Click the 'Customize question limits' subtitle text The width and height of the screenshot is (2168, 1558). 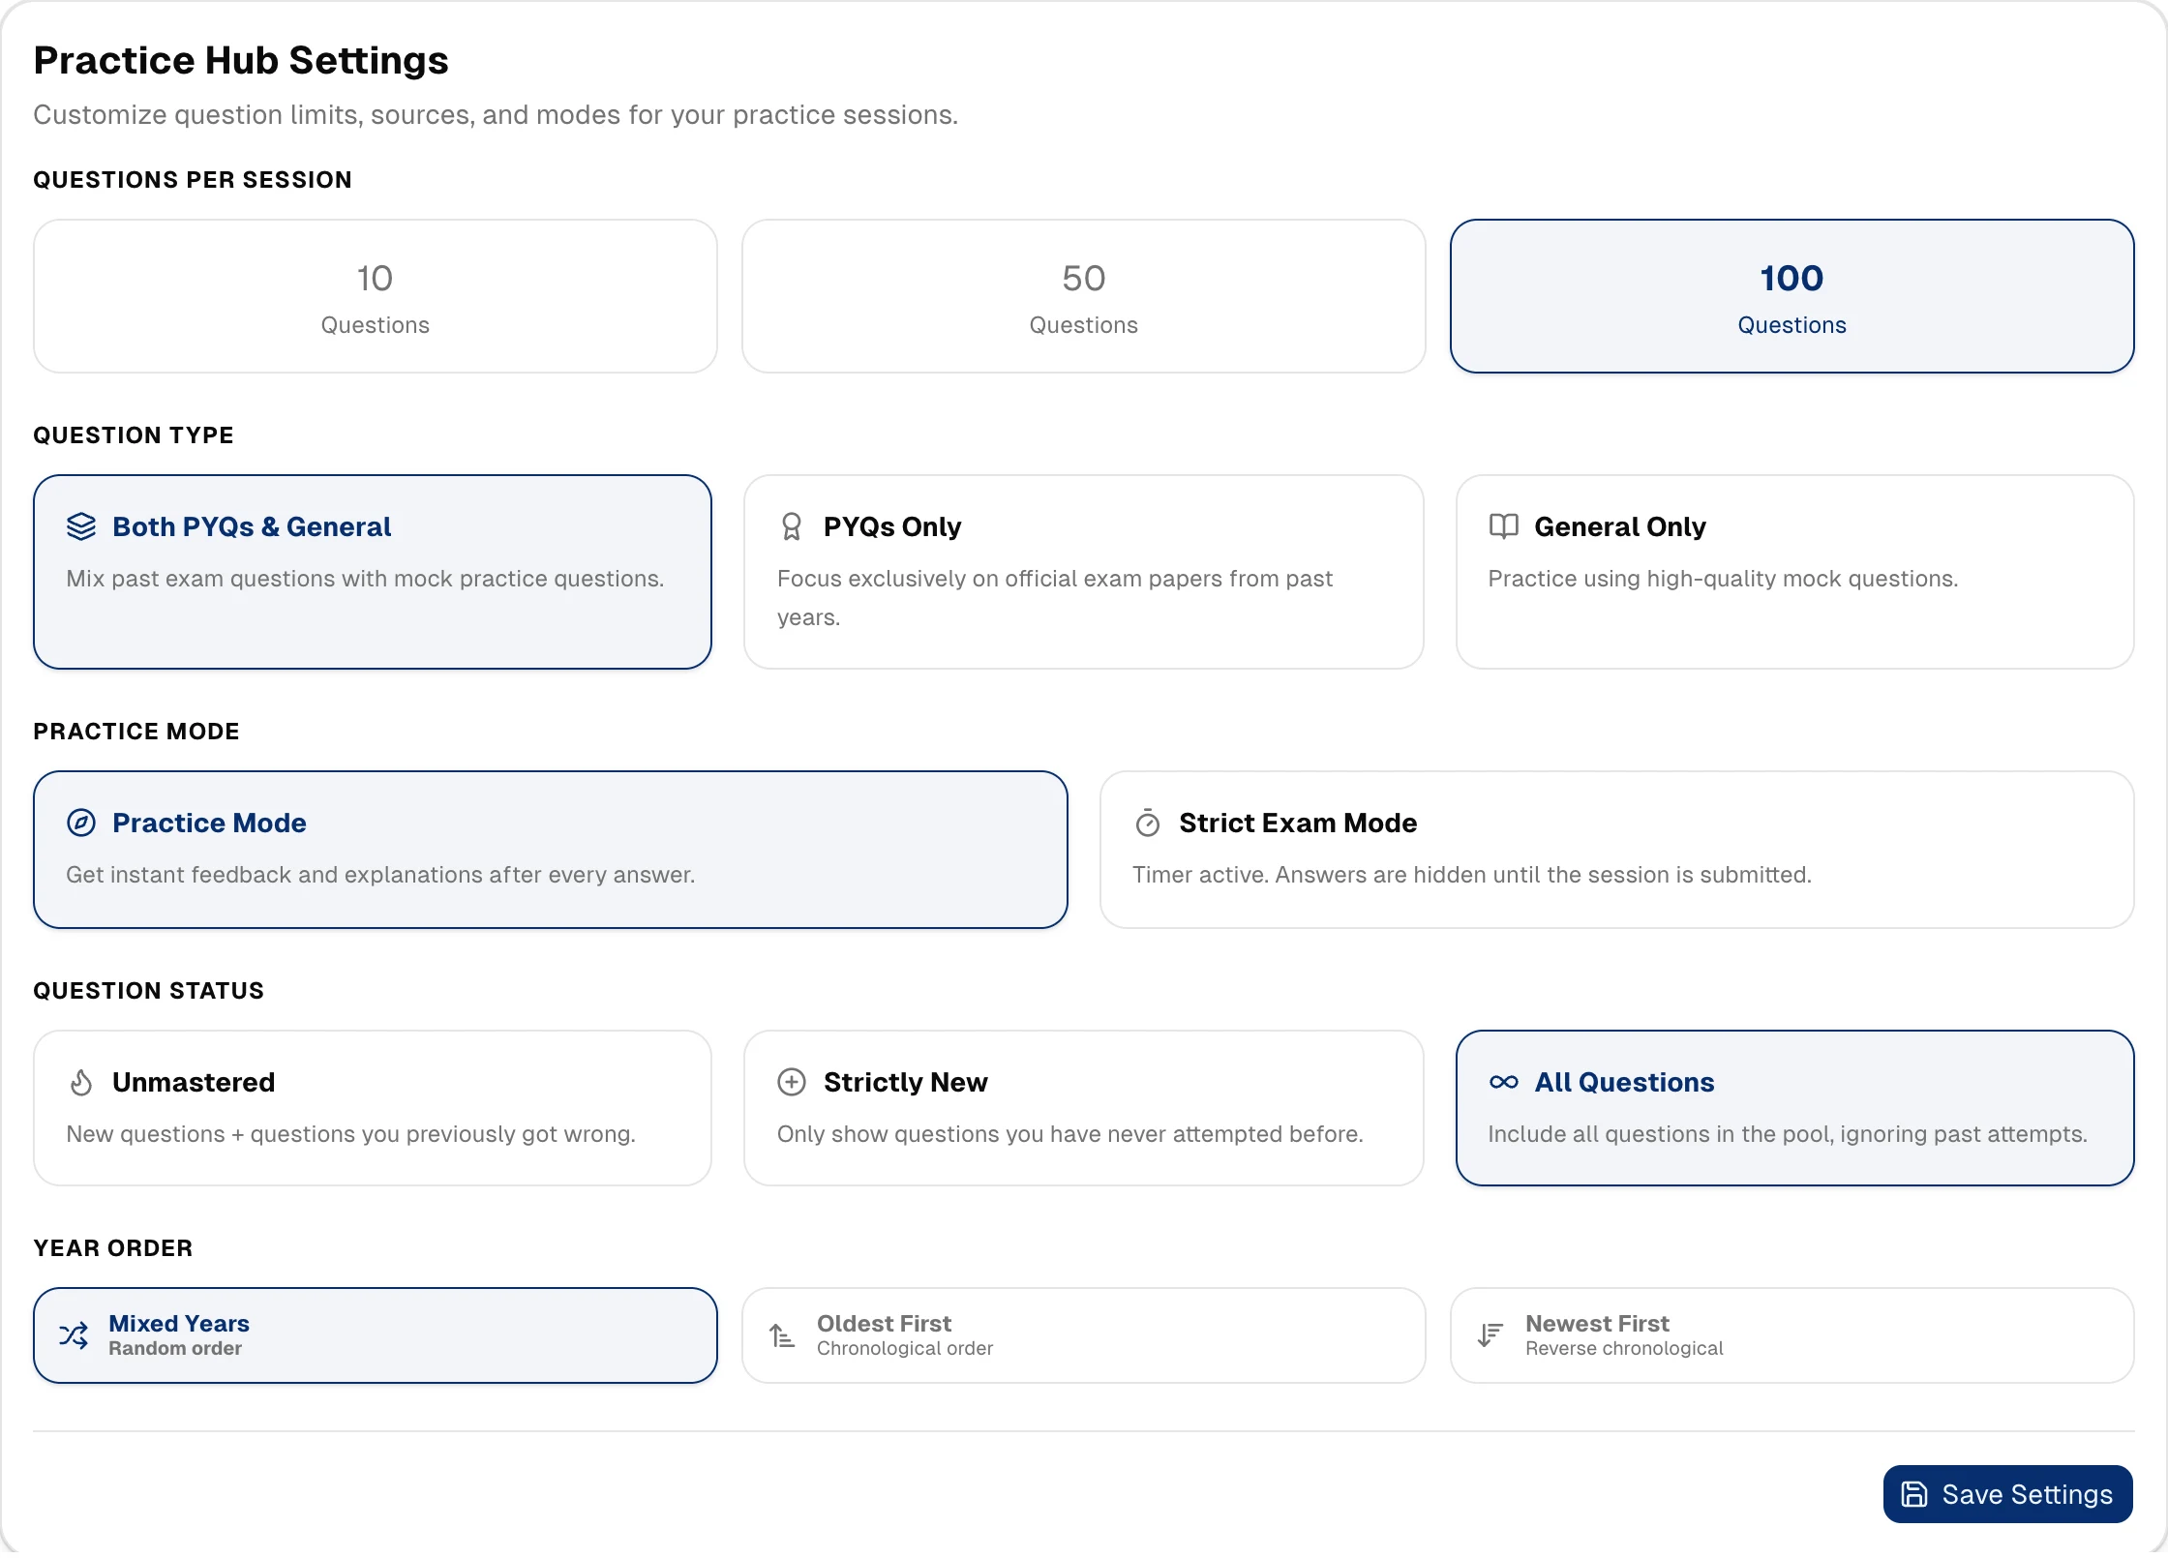496,115
